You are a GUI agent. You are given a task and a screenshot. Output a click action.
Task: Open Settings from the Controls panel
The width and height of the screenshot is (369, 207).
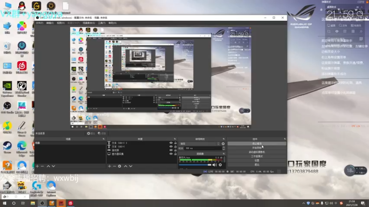pyautogui.click(x=257, y=161)
